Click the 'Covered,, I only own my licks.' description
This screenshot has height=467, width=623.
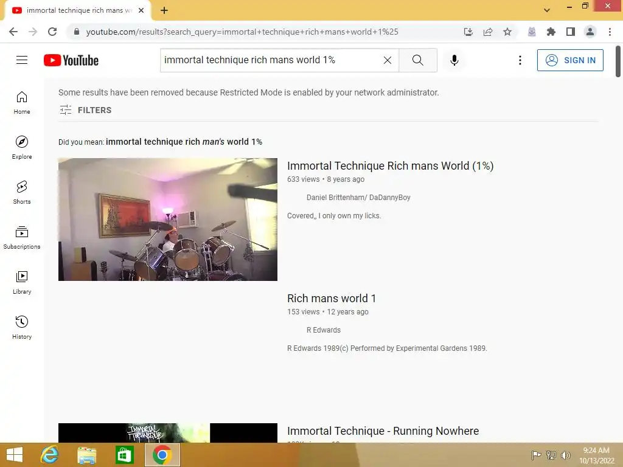point(334,216)
